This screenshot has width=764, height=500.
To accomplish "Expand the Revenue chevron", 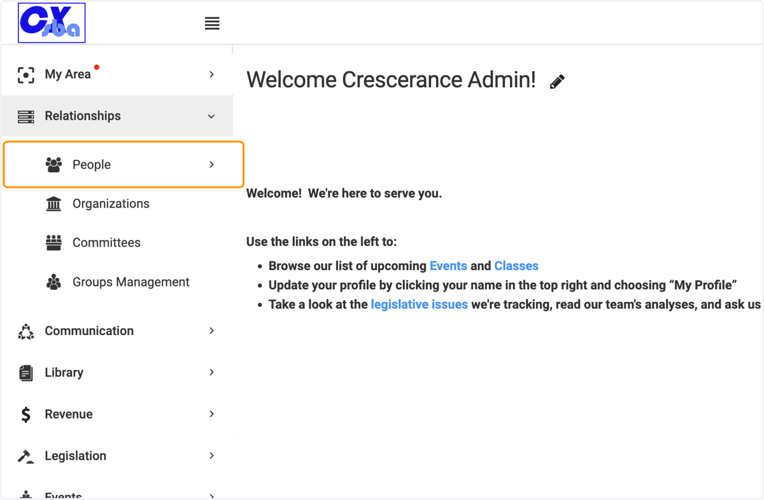I will tap(212, 414).
